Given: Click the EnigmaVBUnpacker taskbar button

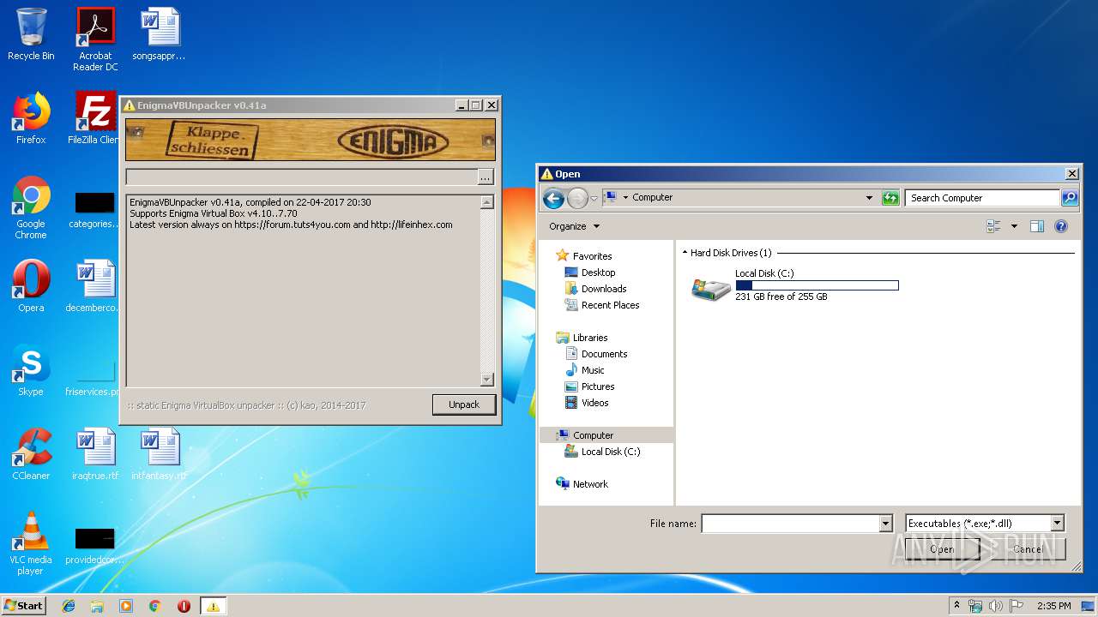Looking at the screenshot, I should (x=213, y=606).
